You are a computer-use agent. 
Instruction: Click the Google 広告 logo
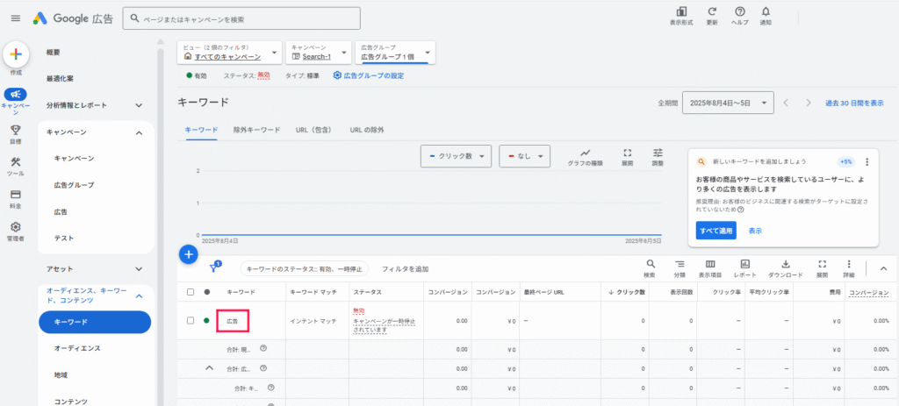(x=72, y=18)
